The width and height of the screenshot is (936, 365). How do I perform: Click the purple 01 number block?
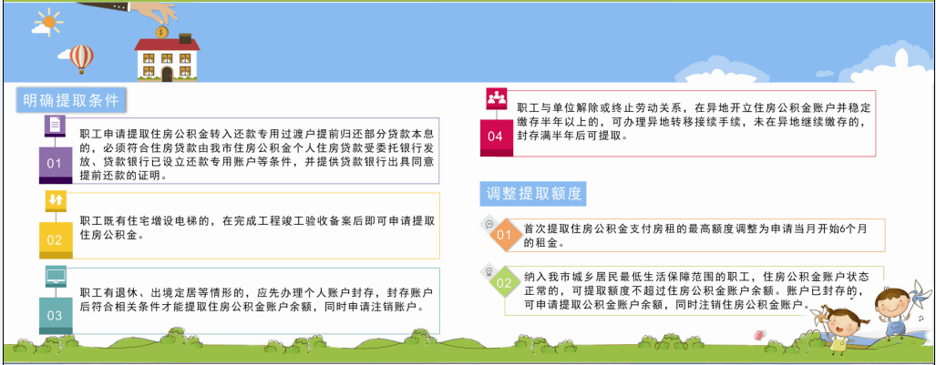(x=54, y=164)
